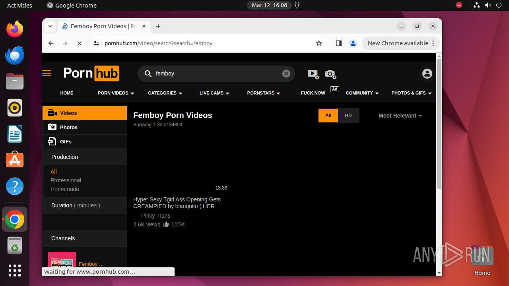Switch to the Photos sidebar tab
Image resolution: width=509 pixels, height=286 pixels.
click(85, 127)
